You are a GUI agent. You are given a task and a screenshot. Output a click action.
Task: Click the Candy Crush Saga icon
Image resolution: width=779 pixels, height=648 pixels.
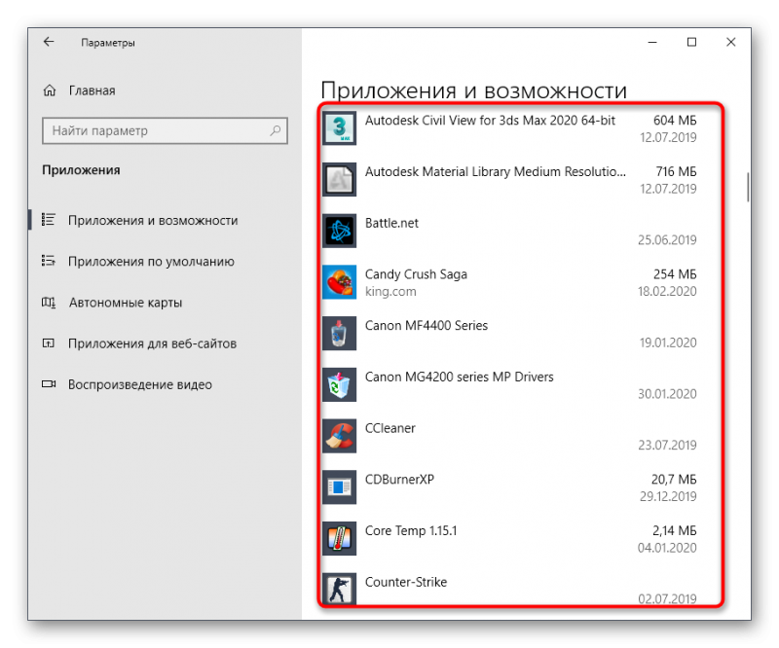point(339,282)
